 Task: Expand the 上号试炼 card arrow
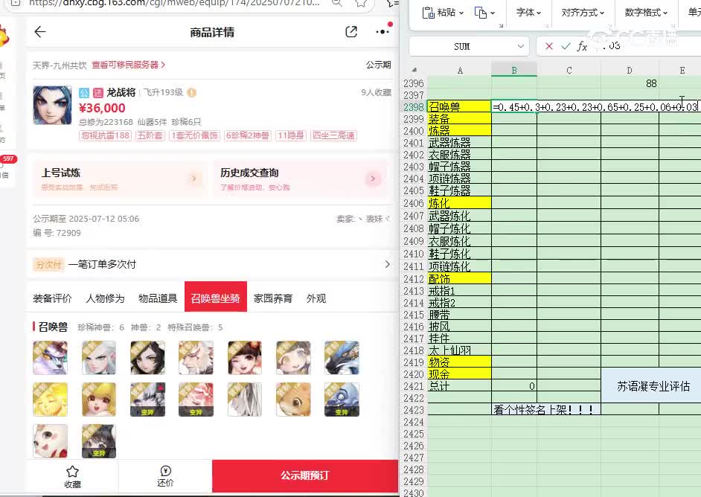(x=194, y=179)
